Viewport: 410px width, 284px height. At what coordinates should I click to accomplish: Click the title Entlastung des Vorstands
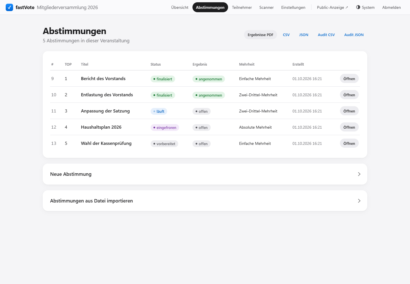[107, 95]
